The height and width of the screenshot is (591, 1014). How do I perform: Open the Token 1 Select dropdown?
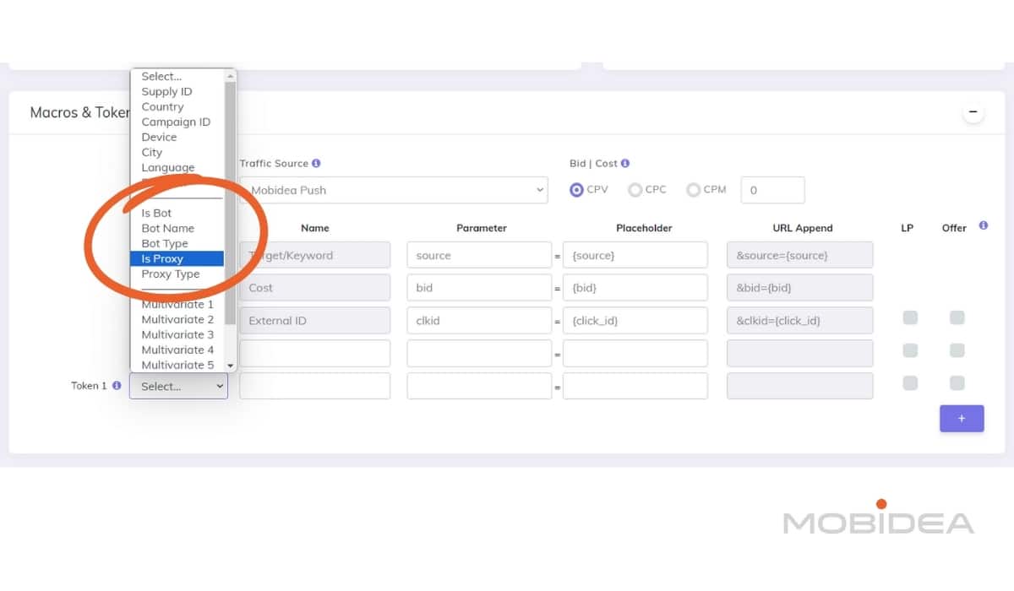click(x=178, y=387)
